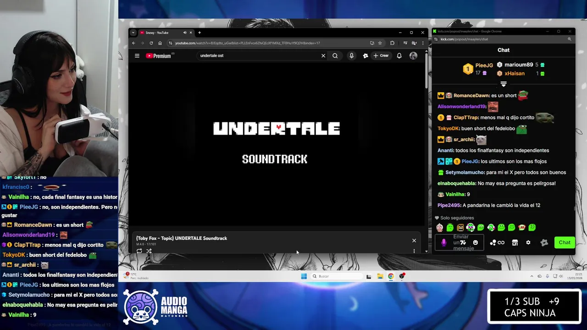Viewport: 587px width, 330px height.
Task: Open a new browser tab
Action: 199,33
